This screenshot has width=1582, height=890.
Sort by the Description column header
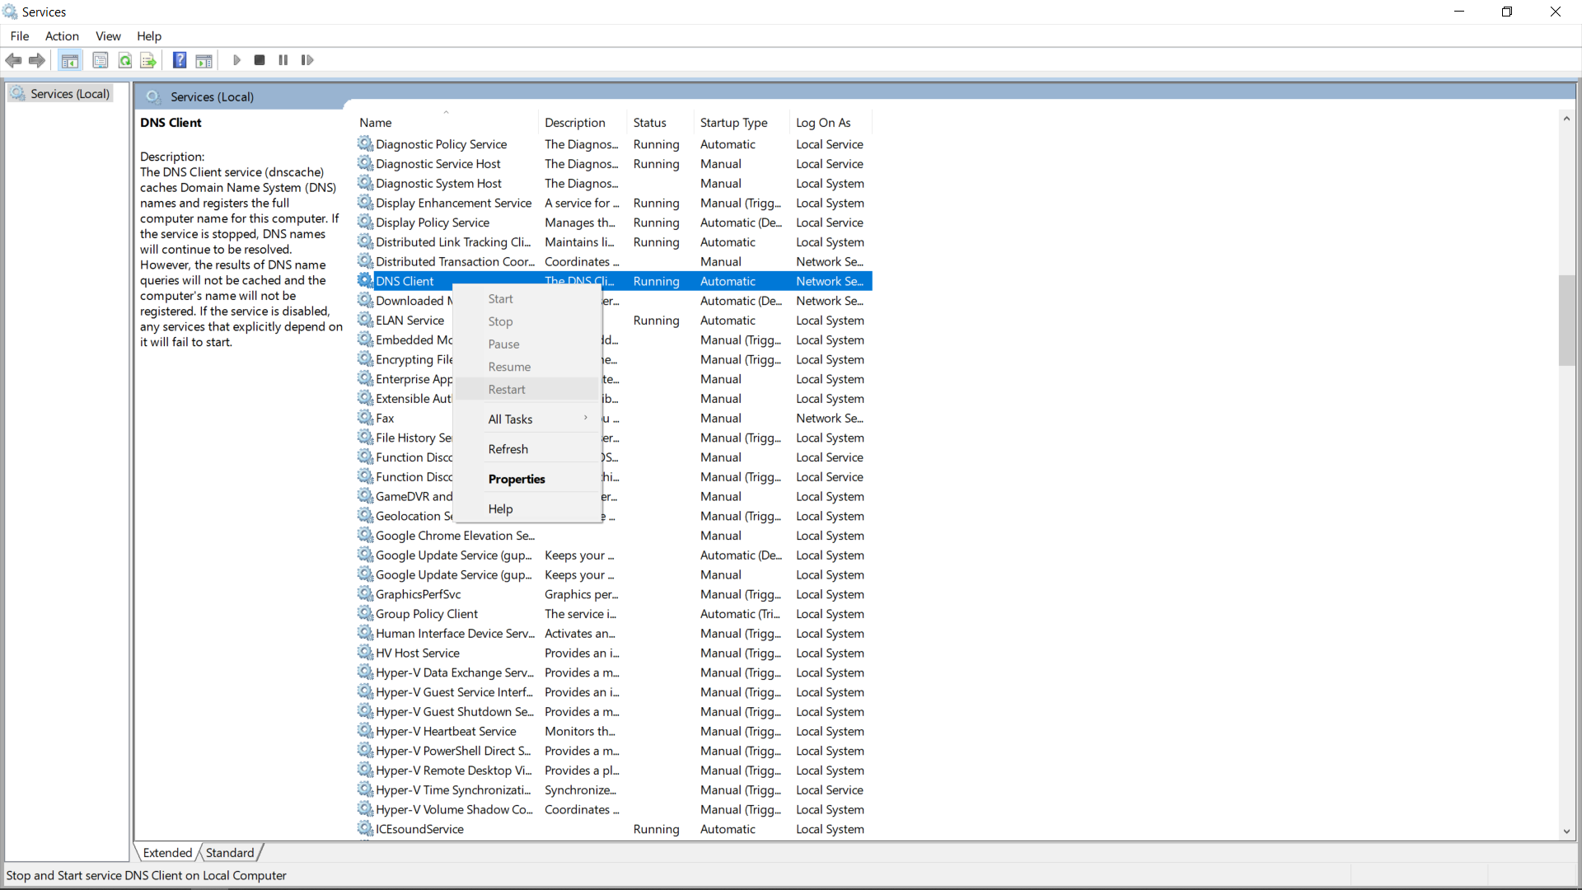tap(582, 123)
